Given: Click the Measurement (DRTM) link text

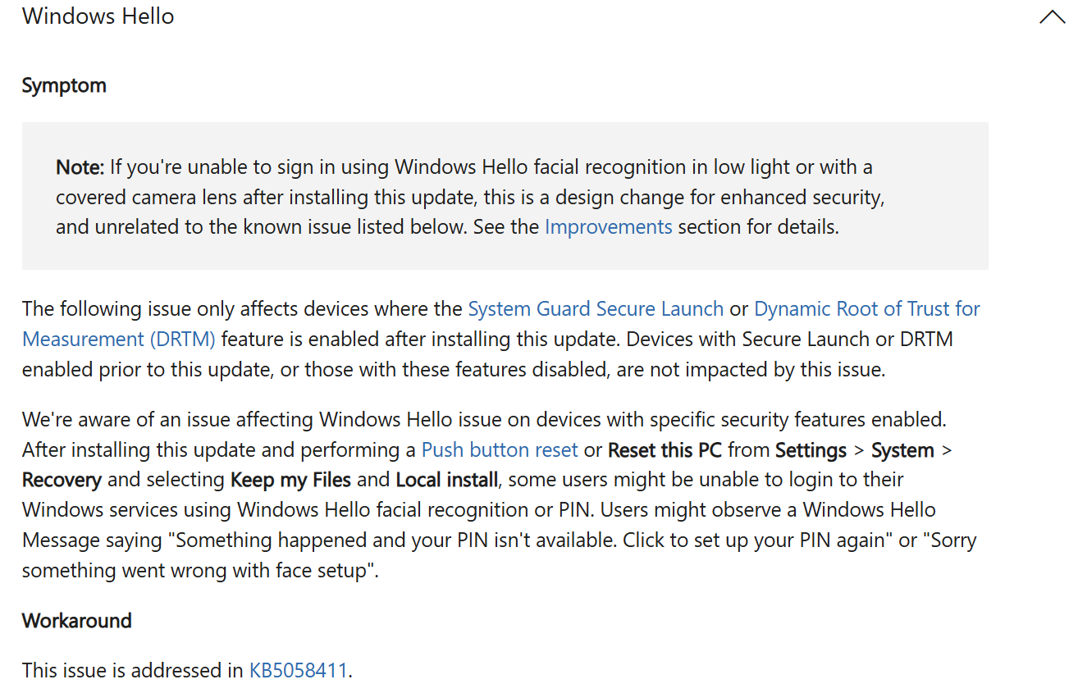Looking at the screenshot, I should [x=119, y=340].
